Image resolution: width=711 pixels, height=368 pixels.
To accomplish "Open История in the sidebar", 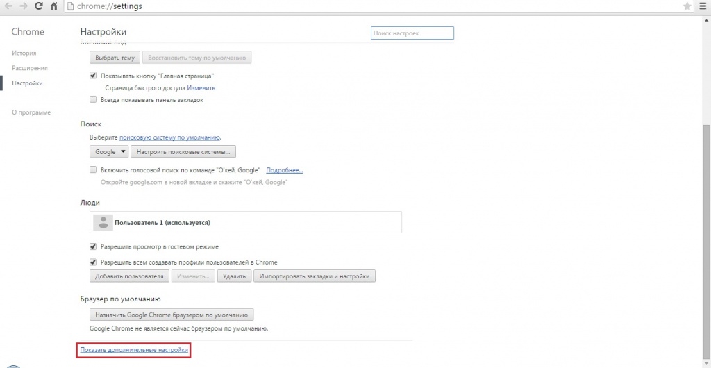I will 24,53.
